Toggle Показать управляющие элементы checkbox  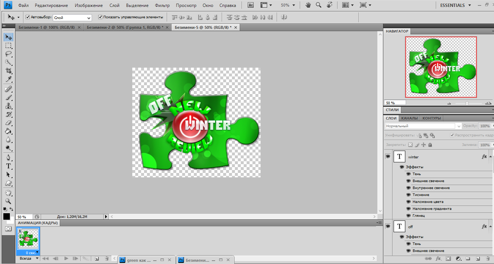pyautogui.click(x=100, y=17)
